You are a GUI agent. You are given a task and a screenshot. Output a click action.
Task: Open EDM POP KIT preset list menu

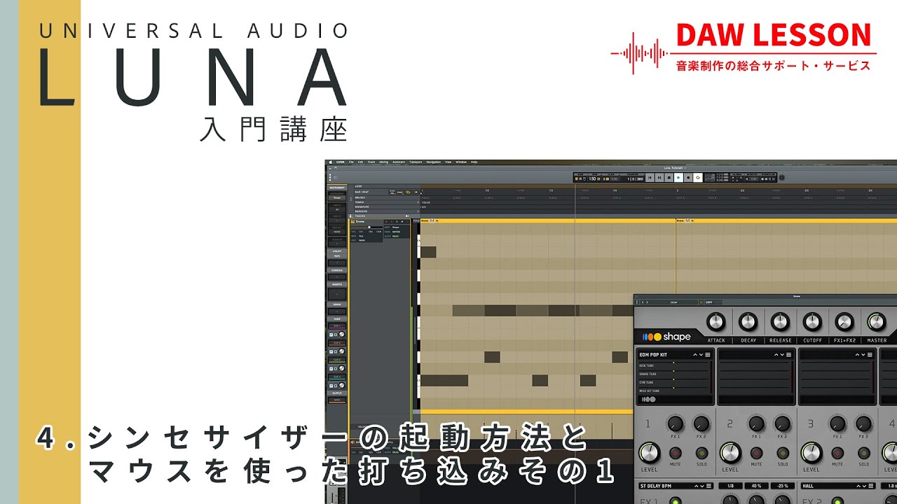[x=708, y=355]
